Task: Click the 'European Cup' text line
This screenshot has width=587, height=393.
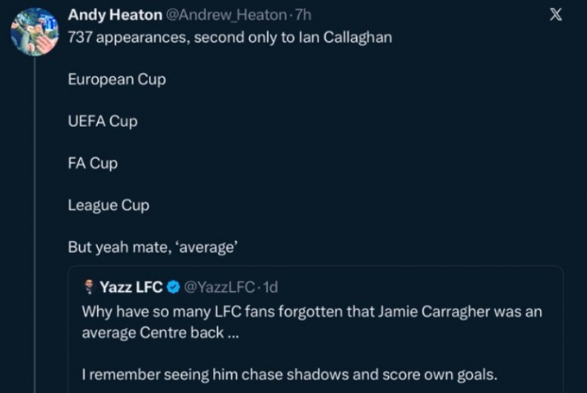Action: 117,79
